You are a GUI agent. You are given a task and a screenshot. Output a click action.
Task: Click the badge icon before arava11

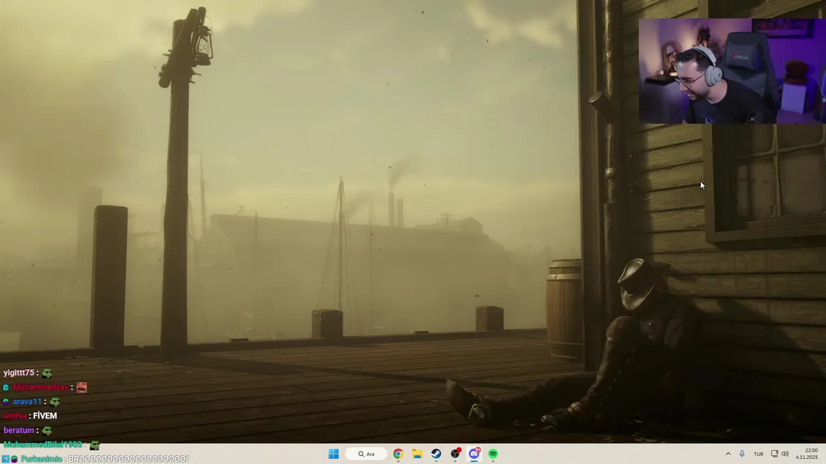[6, 401]
